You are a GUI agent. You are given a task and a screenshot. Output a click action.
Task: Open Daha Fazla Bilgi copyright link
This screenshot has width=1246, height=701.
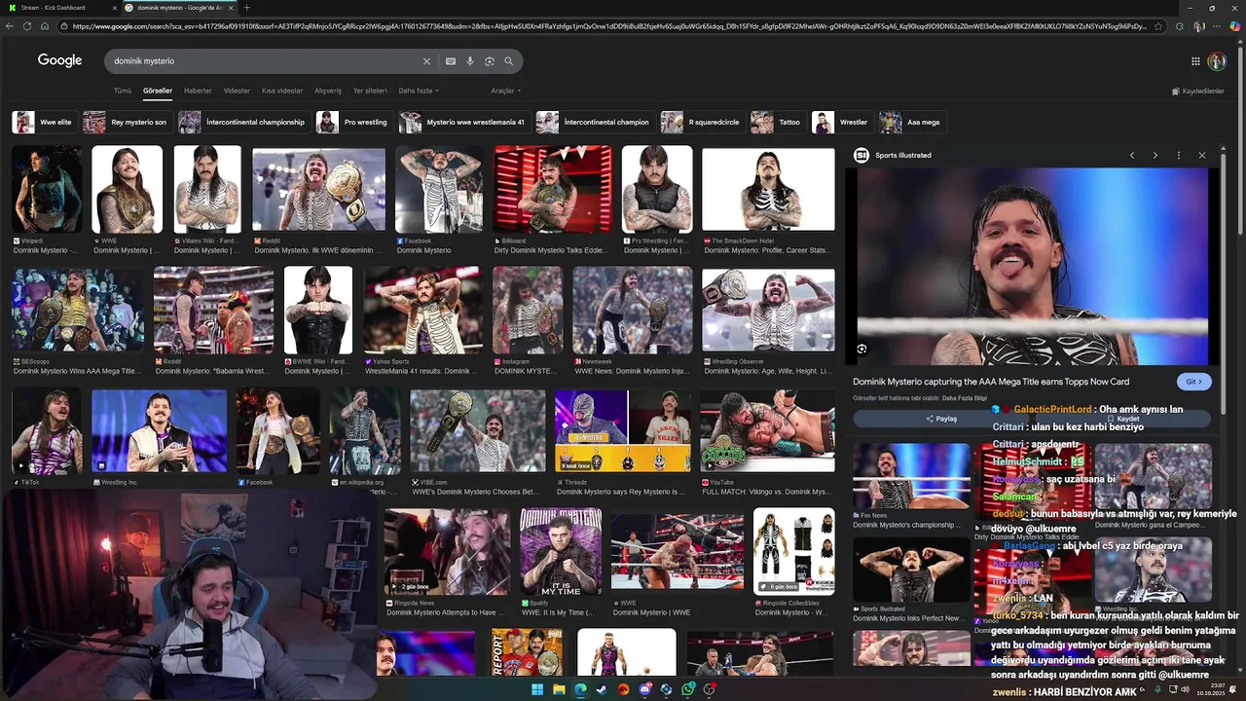(x=965, y=398)
